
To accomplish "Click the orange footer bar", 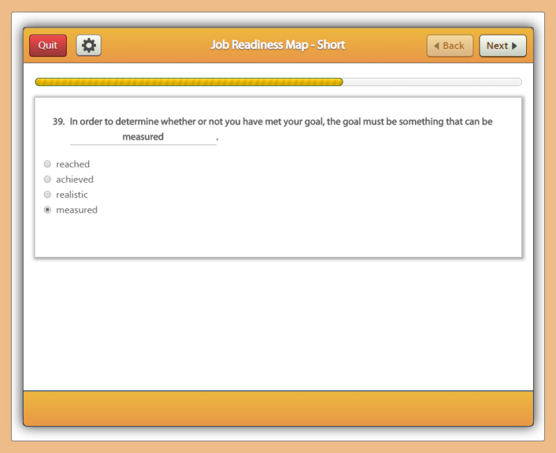I will click(x=278, y=408).
